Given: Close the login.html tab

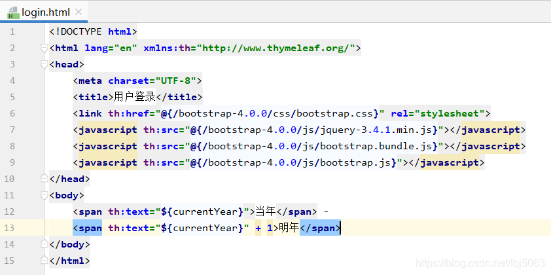Looking at the screenshot, I should click(79, 12).
